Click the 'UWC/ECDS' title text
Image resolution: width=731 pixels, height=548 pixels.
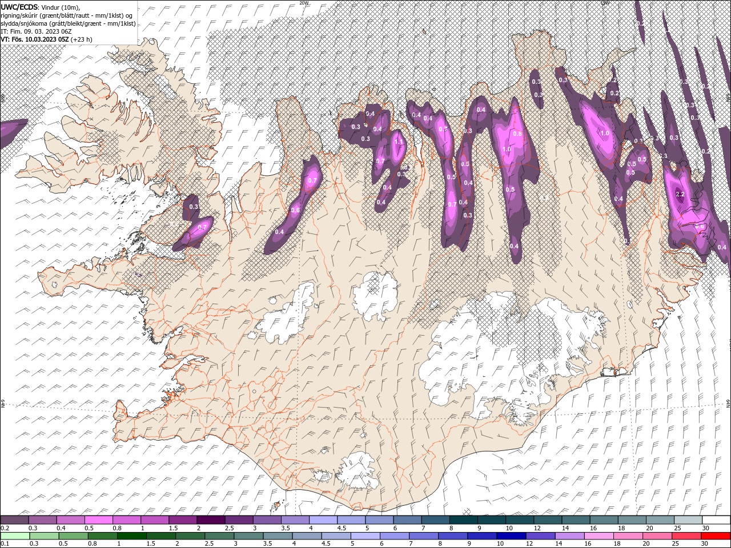tap(19, 7)
